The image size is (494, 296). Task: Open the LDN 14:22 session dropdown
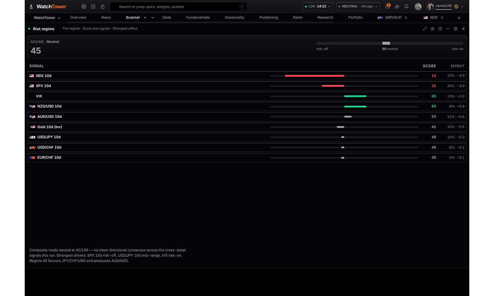(318, 7)
